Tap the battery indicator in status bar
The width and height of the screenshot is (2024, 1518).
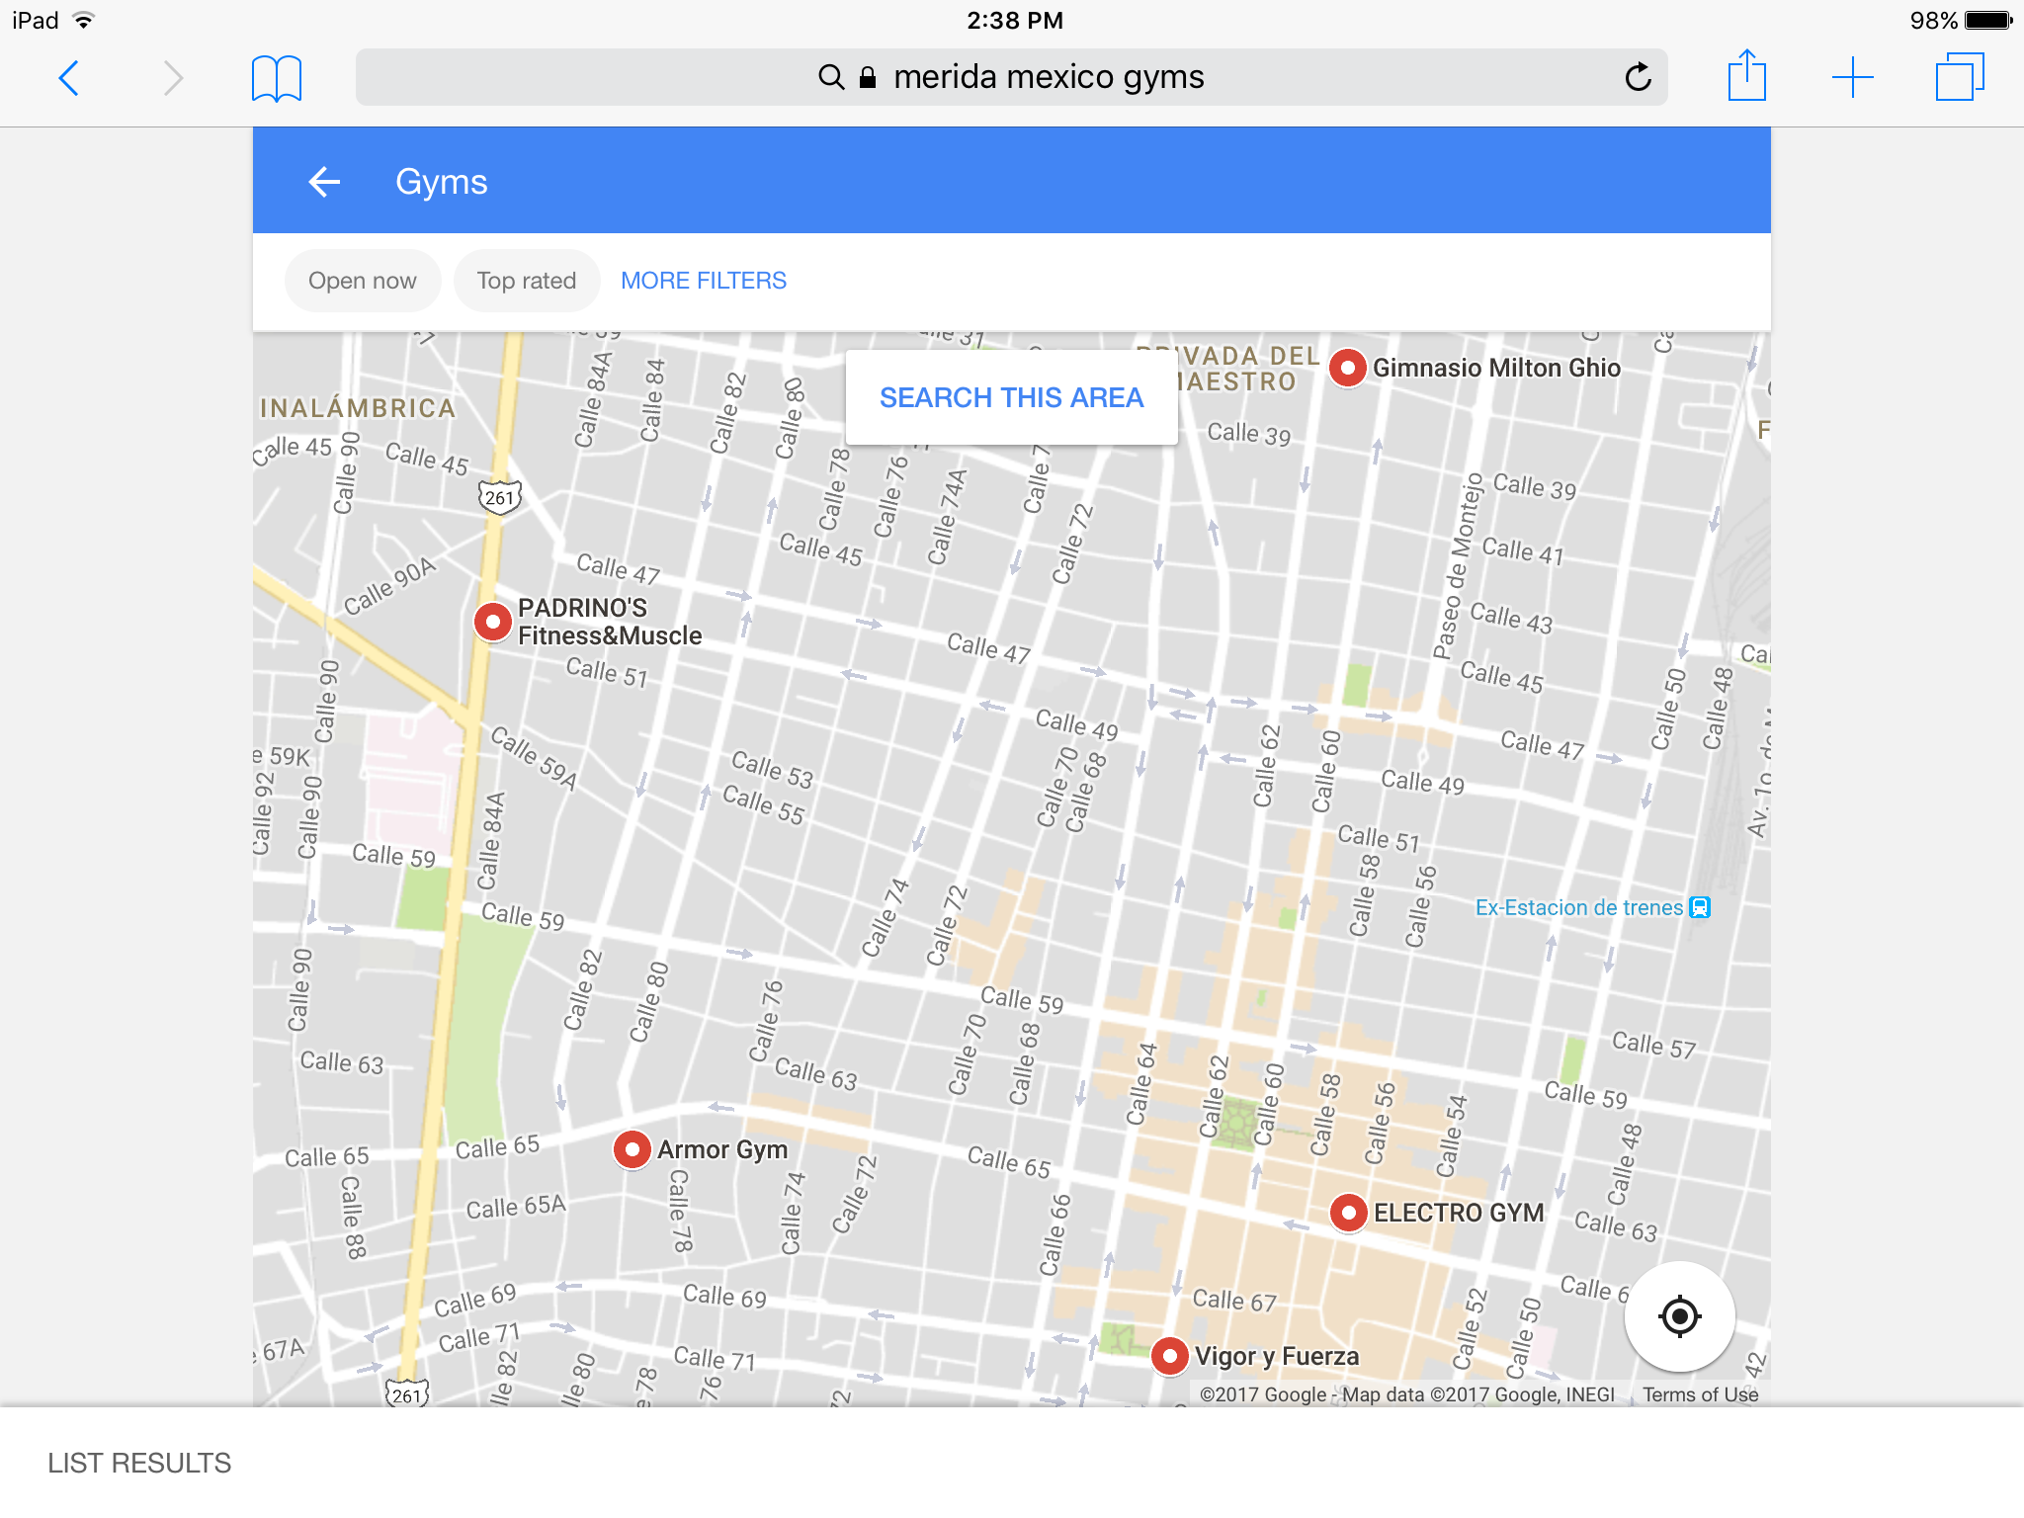tap(1988, 20)
